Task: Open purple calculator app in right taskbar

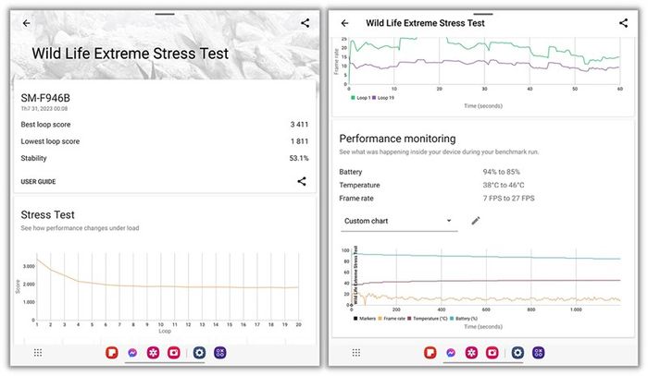Action: pyautogui.click(x=538, y=353)
